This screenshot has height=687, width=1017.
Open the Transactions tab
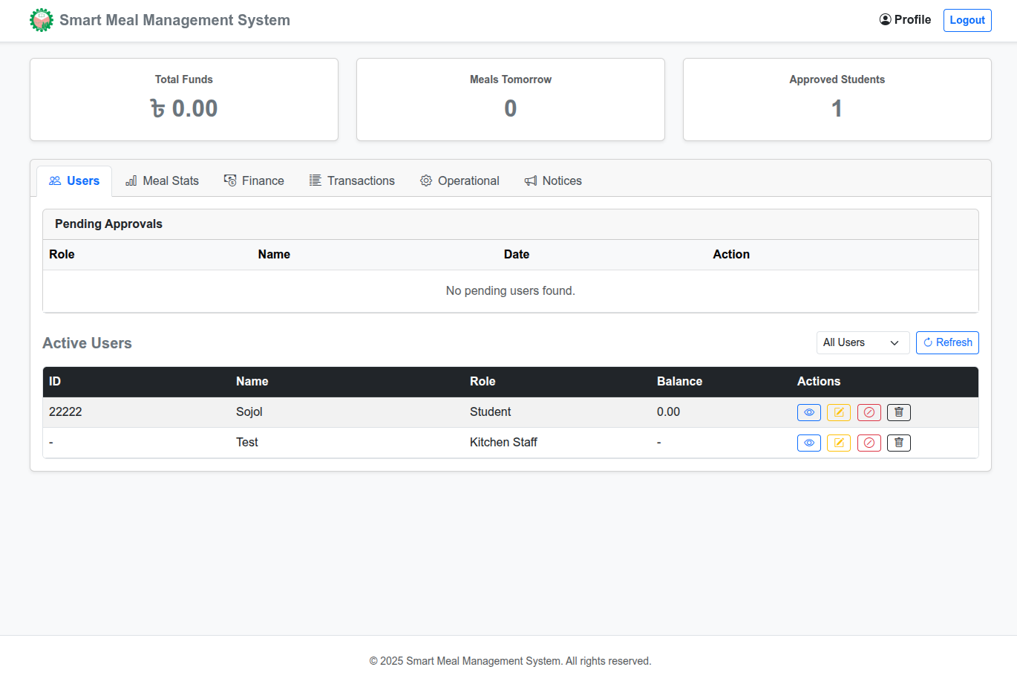click(352, 180)
